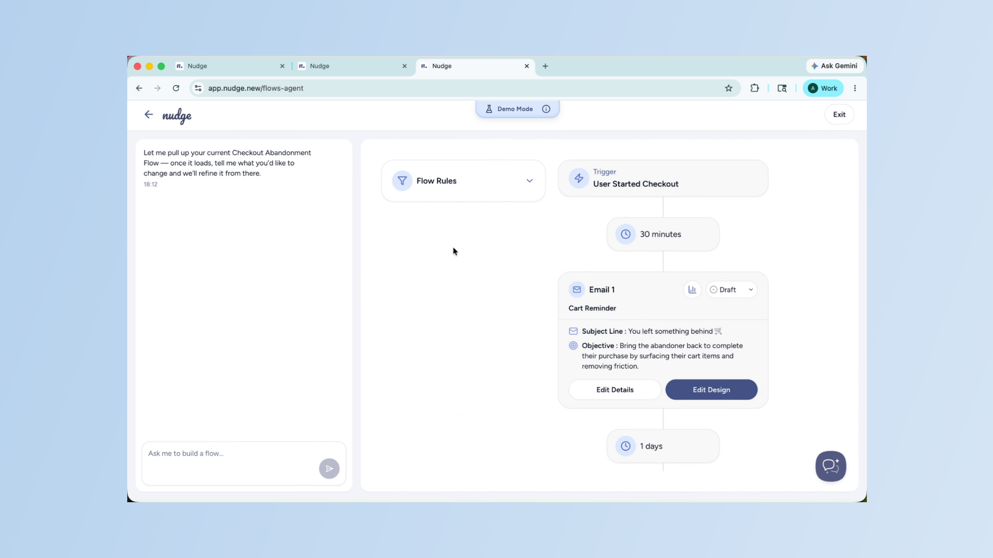
Task: Go back using the nudge header arrow
Action: 148,115
